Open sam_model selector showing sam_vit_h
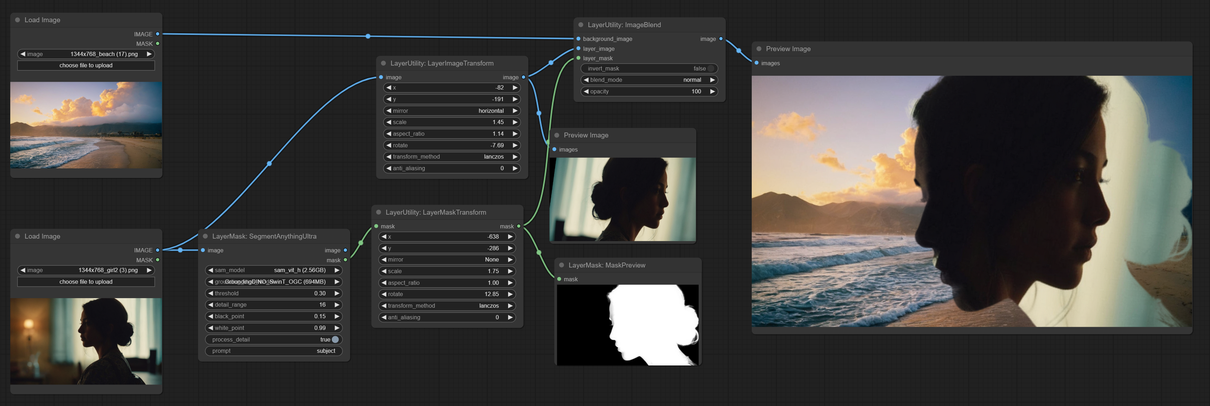The height and width of the screenshot is (406, 1210). pos(273,271)
